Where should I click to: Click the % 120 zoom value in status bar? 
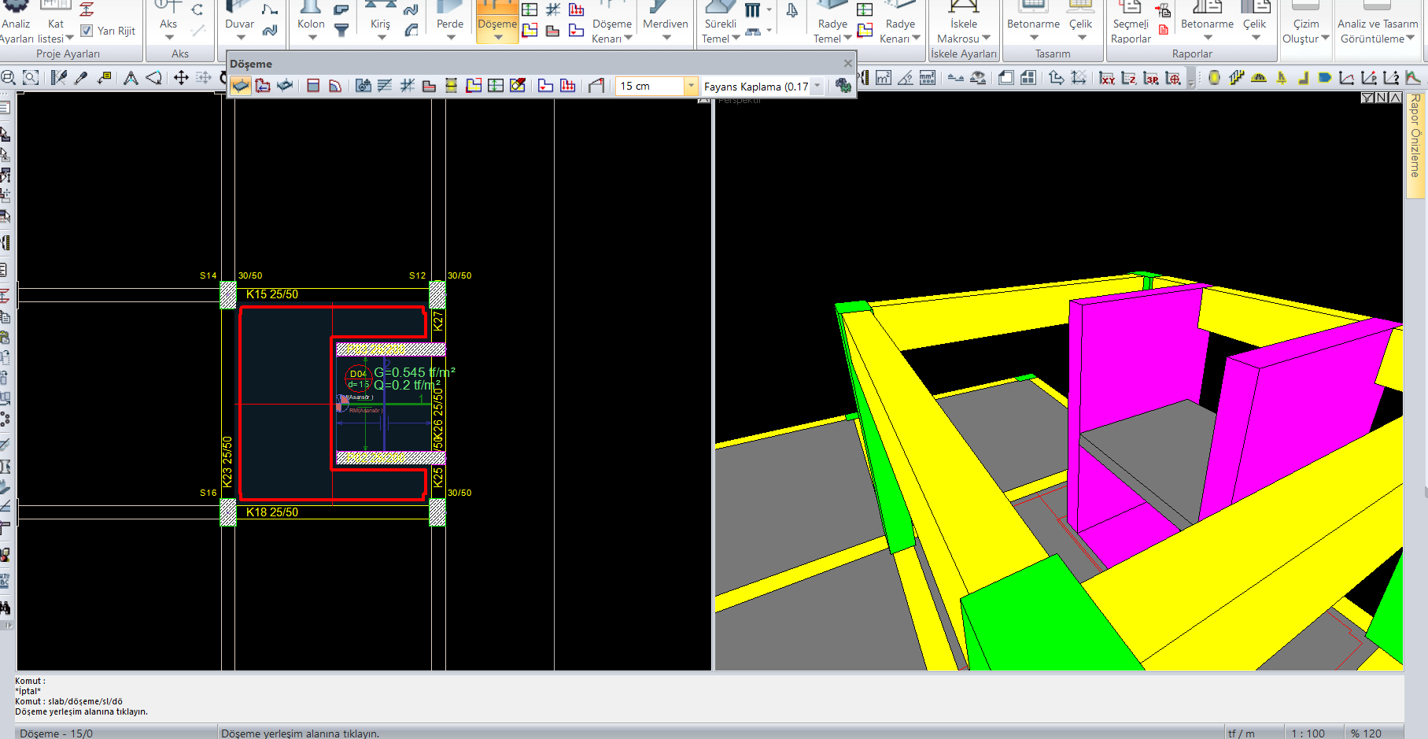(1366, 733)
